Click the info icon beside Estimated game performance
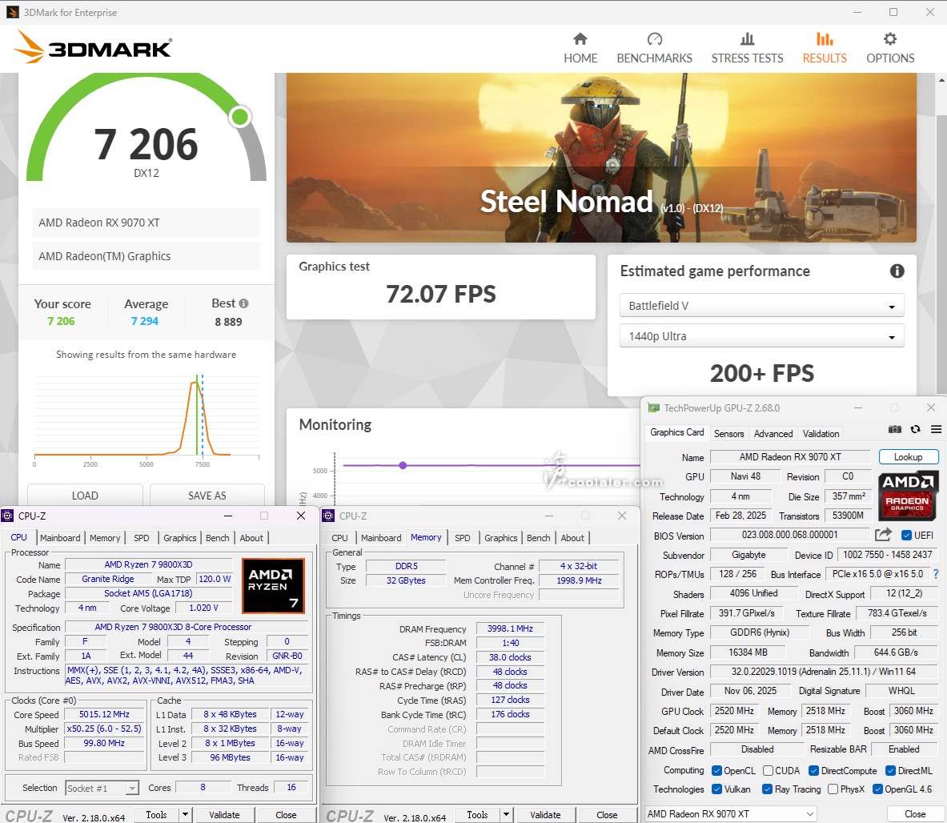 tap(897, 271)
